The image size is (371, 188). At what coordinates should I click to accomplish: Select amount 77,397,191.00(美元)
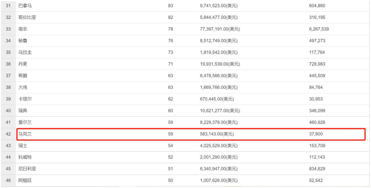[220, 29]
